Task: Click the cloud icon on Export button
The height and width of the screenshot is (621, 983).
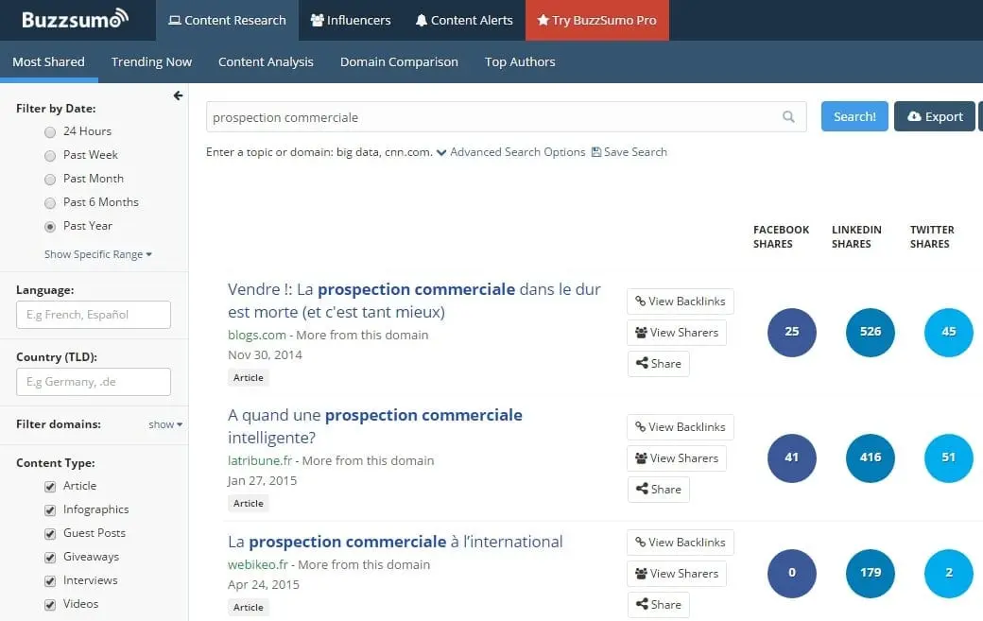Action: (915, 116)
